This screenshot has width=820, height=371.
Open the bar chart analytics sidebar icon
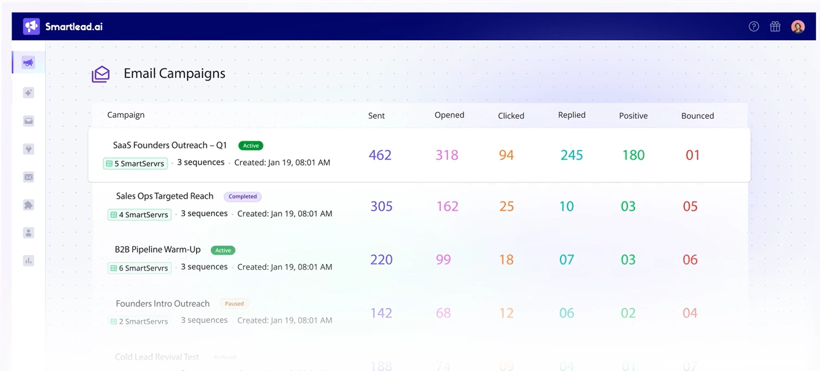pos(29,261)
